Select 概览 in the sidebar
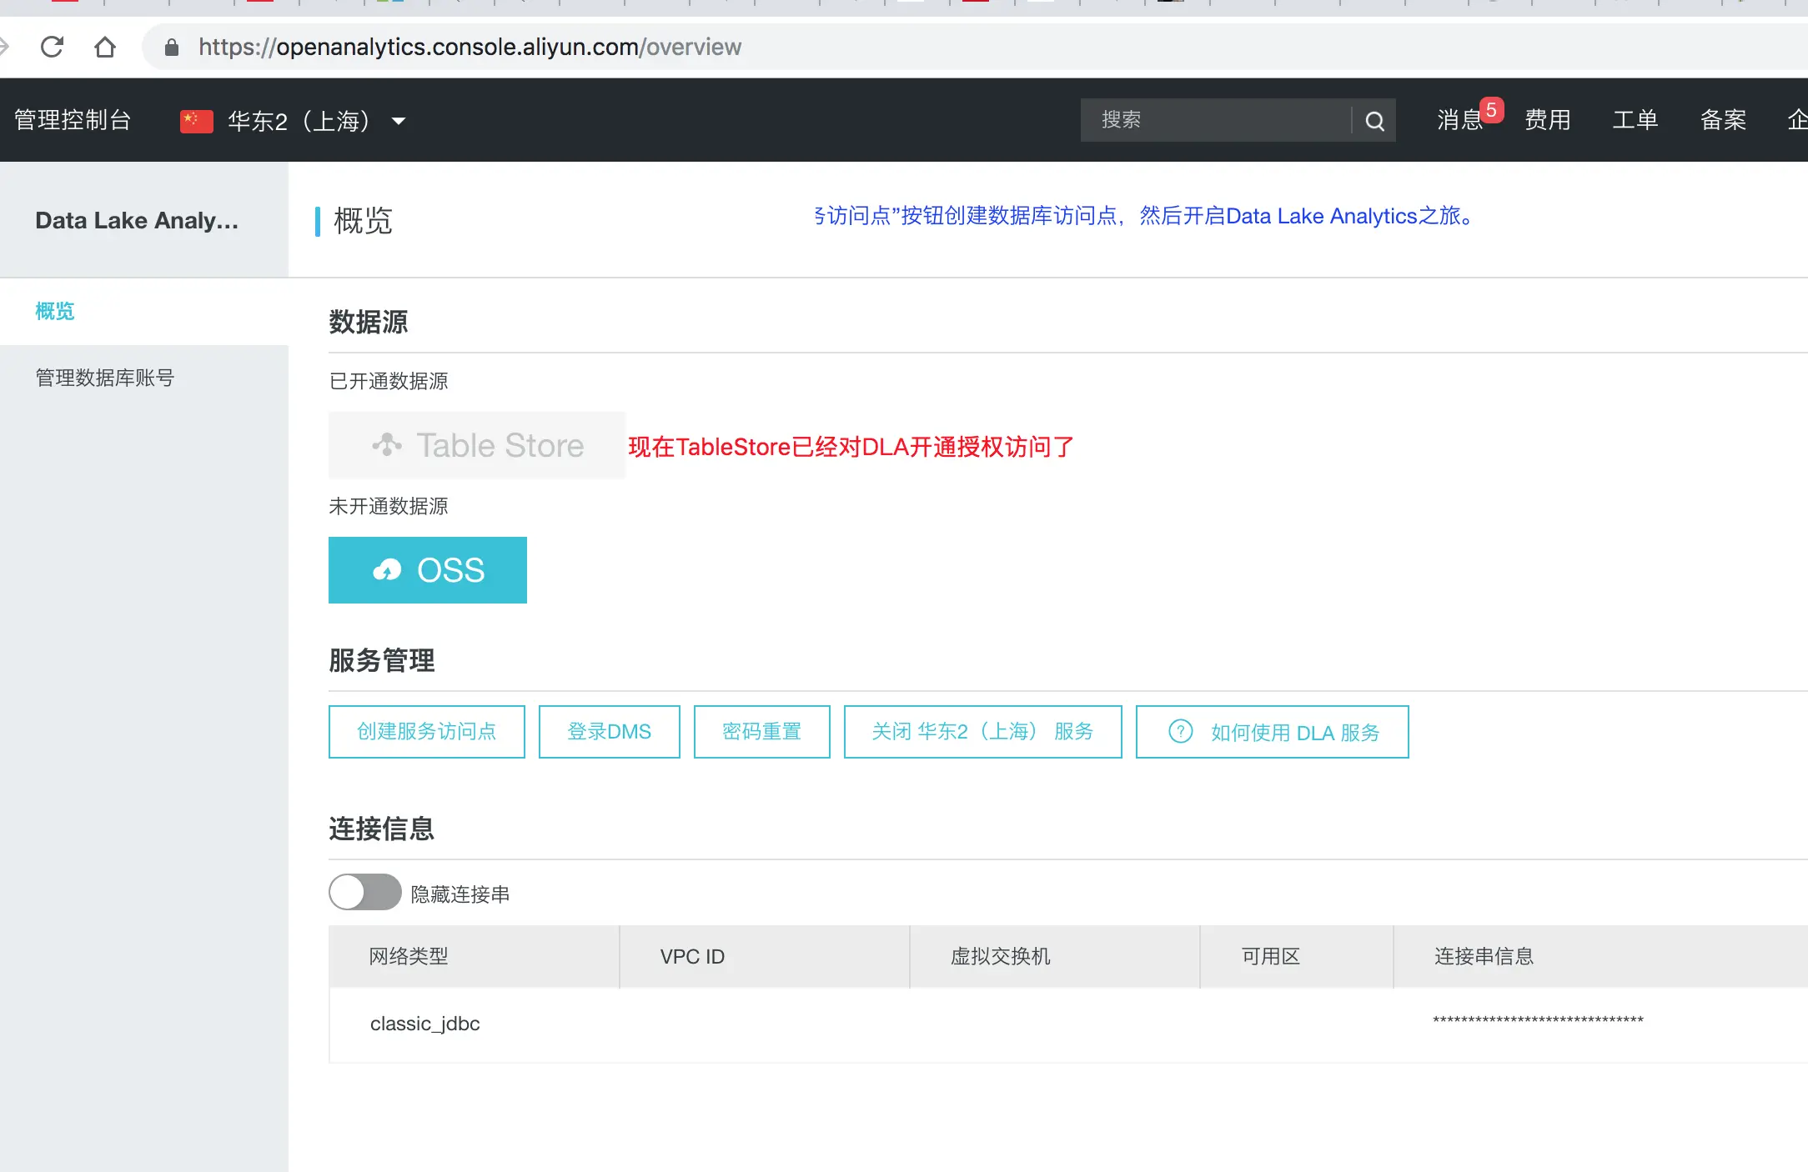 (55, 311)
